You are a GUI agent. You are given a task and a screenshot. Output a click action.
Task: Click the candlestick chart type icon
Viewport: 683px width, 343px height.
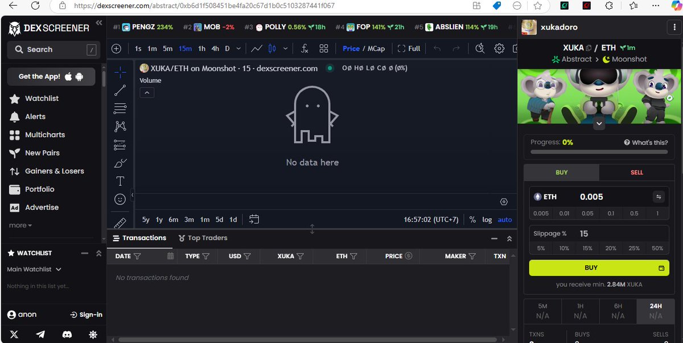272,49
